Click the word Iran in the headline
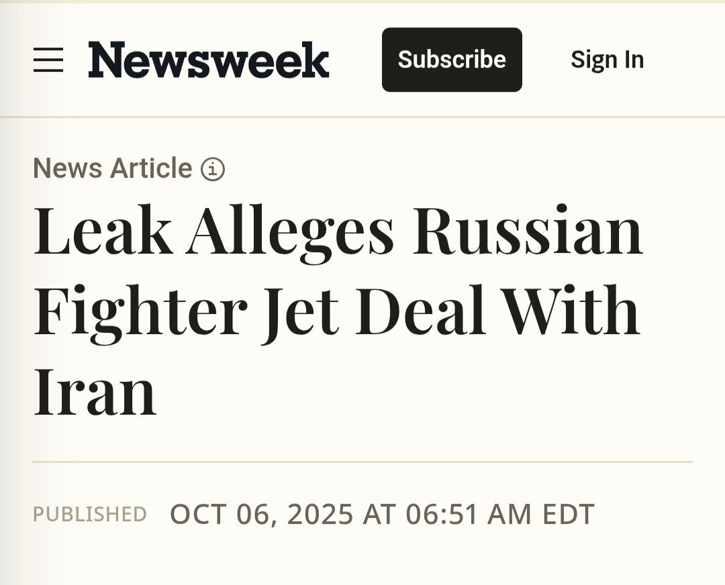This screenshot has height=585, width=725. (95, 392)
